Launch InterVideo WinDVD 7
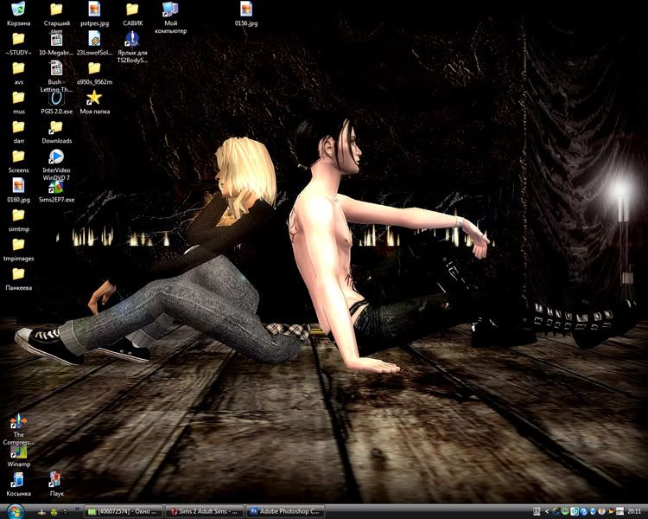The height and width of the screenshot is (519, 648). 56,164
